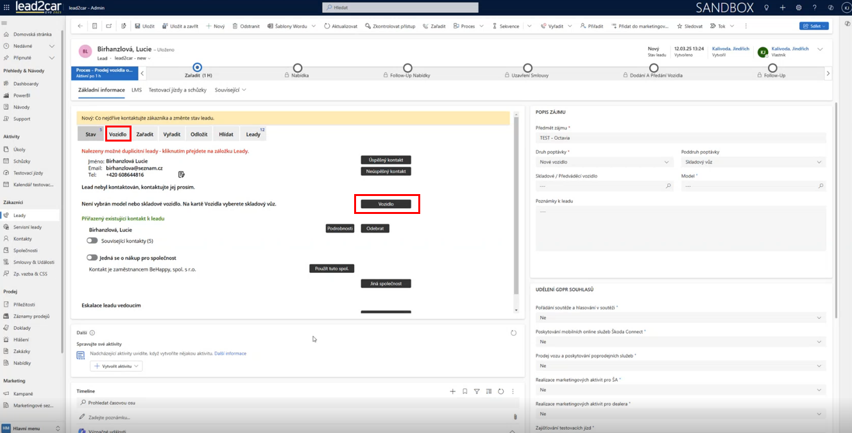Toggle the Související kontakty switch
Screen dimensions: 852x433
pos(92,241)
